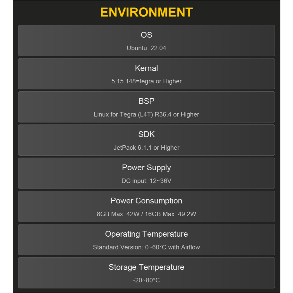This screenshot has width=293, height=293.
Task: Select the Storage Temperature title
Action: coord(146,267)
